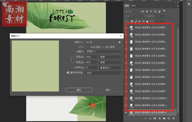Filter layers by adjustment layer icon
The height and width of the screenshot is (122, 192).
pyautogui.click(x=147, y=11)
